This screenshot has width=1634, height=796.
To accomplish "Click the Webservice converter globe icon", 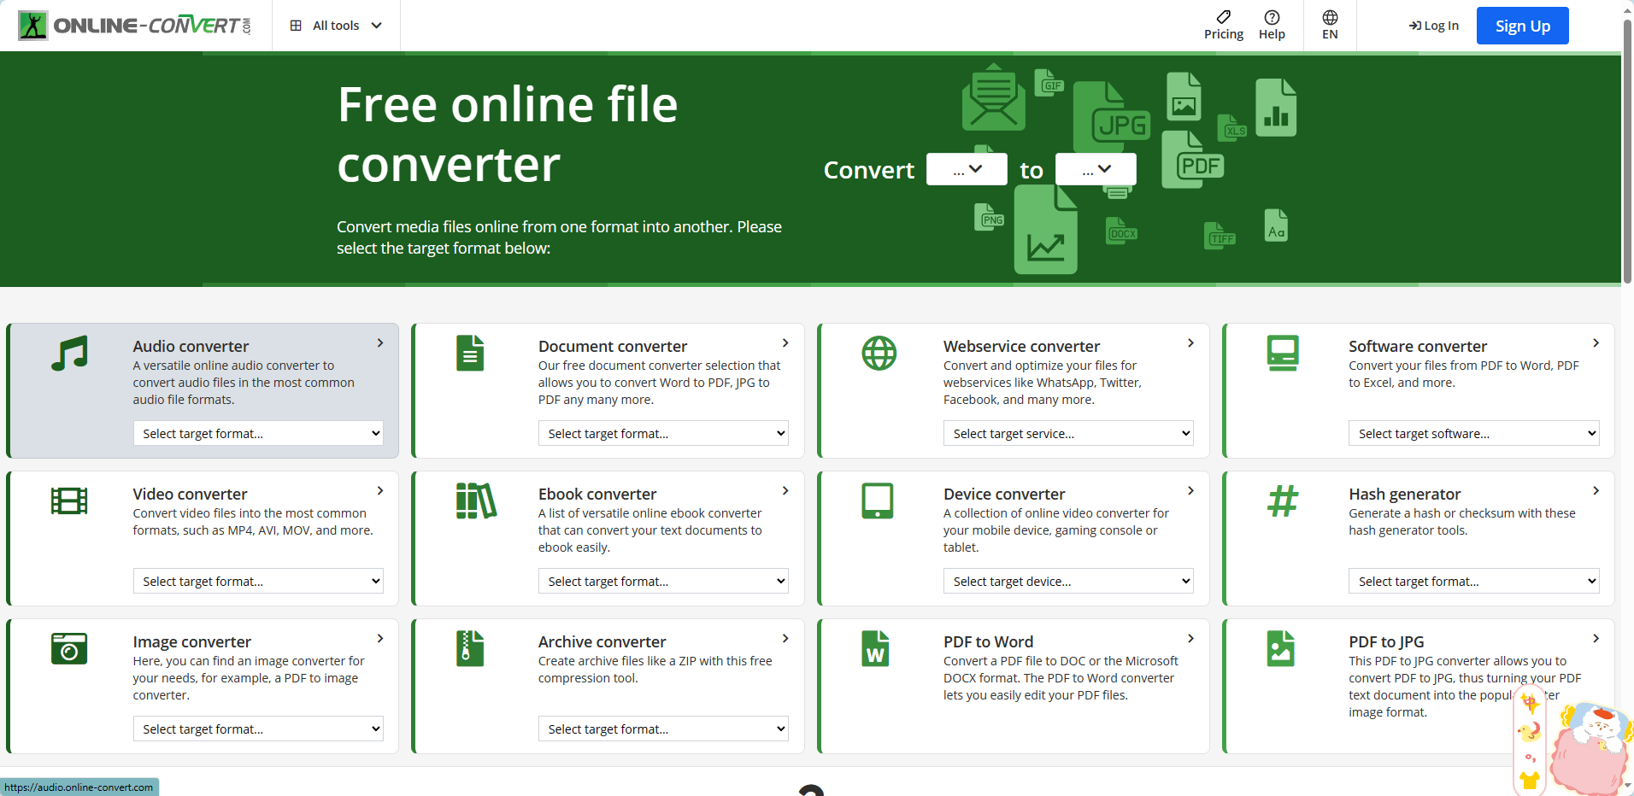I will click(879, 353).
